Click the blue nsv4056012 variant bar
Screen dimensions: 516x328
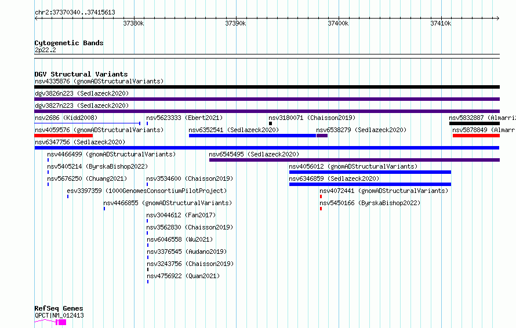pyautogui.click(x=370, y=172)
